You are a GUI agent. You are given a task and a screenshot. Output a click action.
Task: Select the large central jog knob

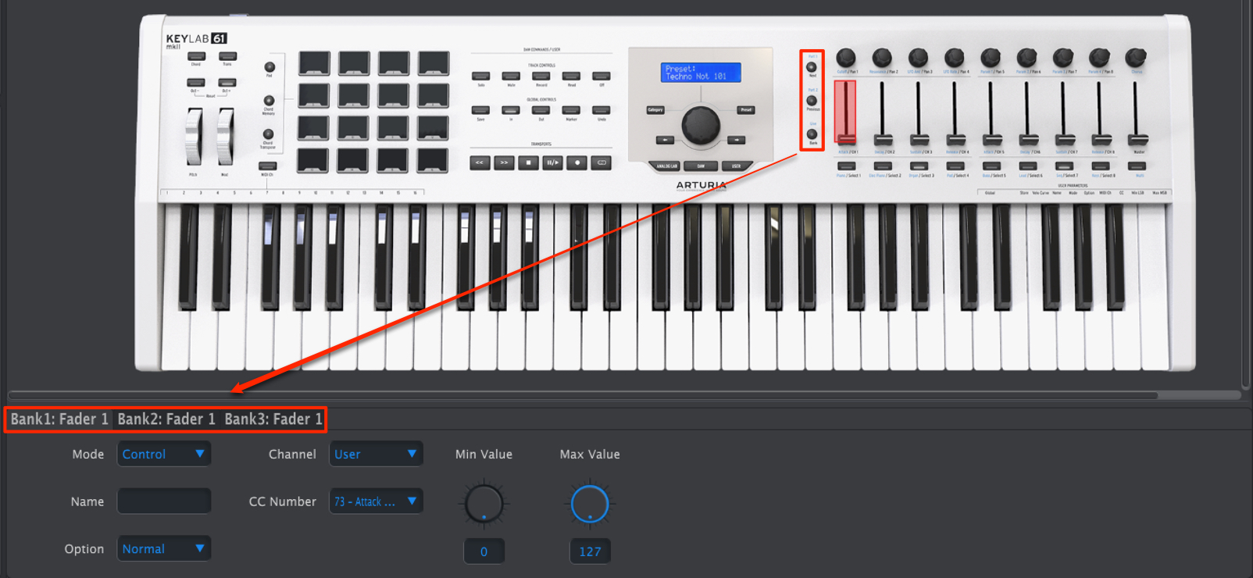pyautogui.click(x=701, y=125)
